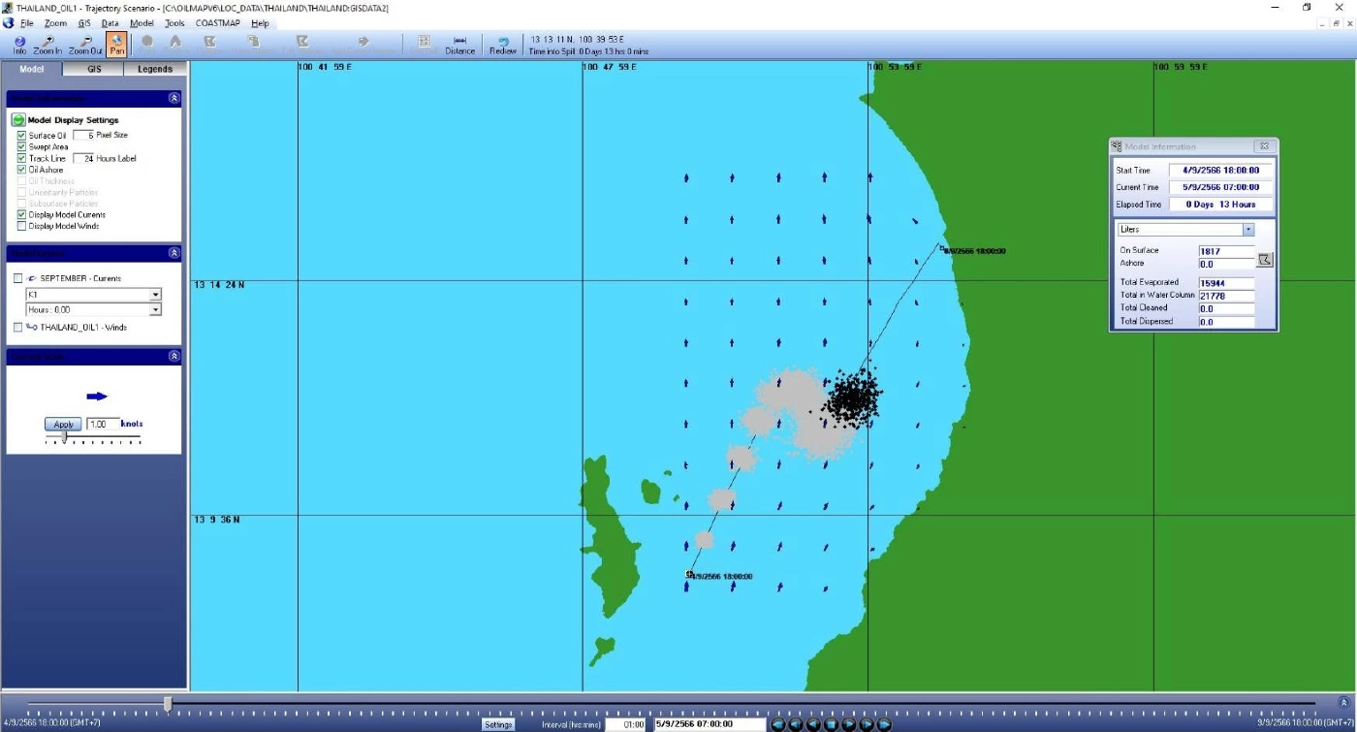Open the Liters units dropdown
The image size is (1357, 732).
coord(1248,230)
